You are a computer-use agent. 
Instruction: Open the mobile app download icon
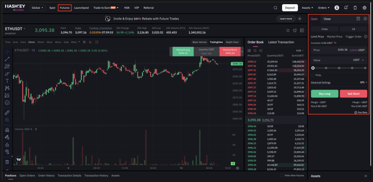[355, 8]
